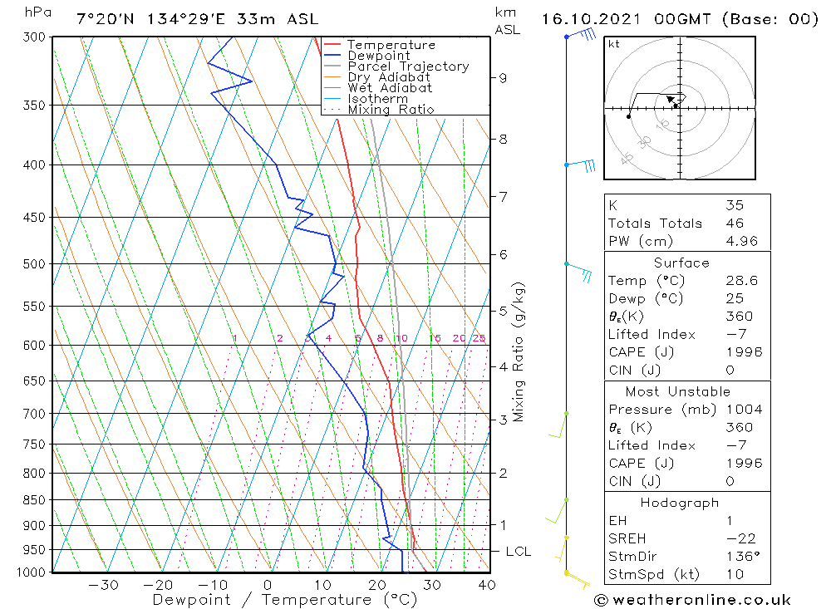Screen dimensions: 831x609
Task: Click the StmDir value in Hodograph table
Action: 743,556
